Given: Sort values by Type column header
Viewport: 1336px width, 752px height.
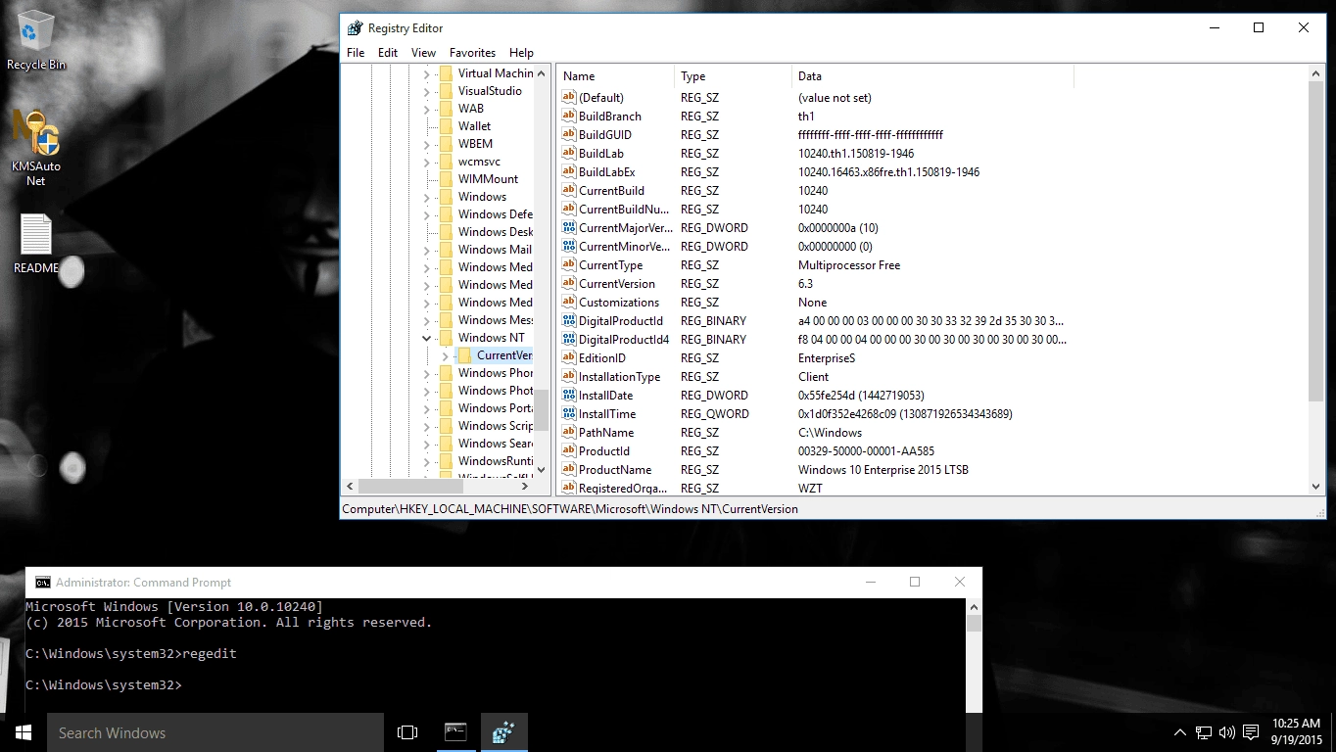Looking at the screenshot, I should click(734, 75).
